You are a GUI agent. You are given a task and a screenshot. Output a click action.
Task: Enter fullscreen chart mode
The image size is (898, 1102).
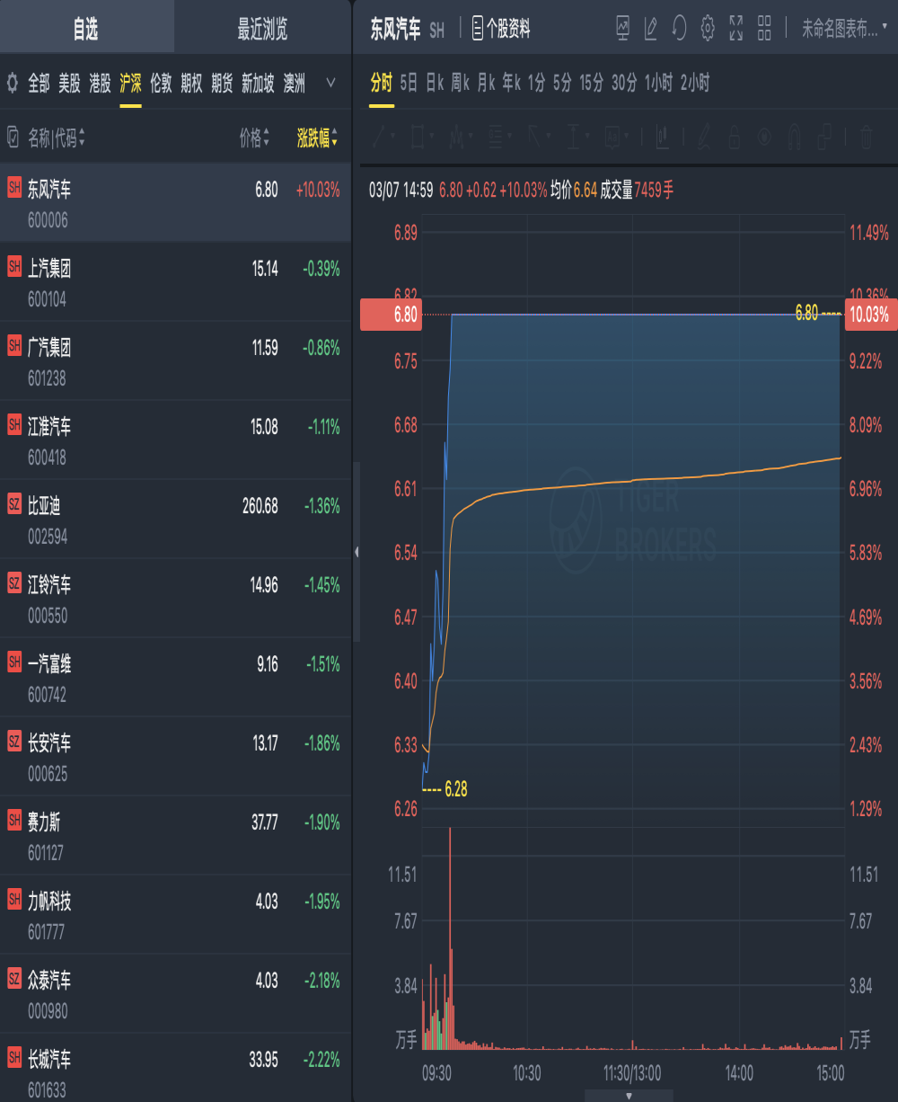click(736, 28)
